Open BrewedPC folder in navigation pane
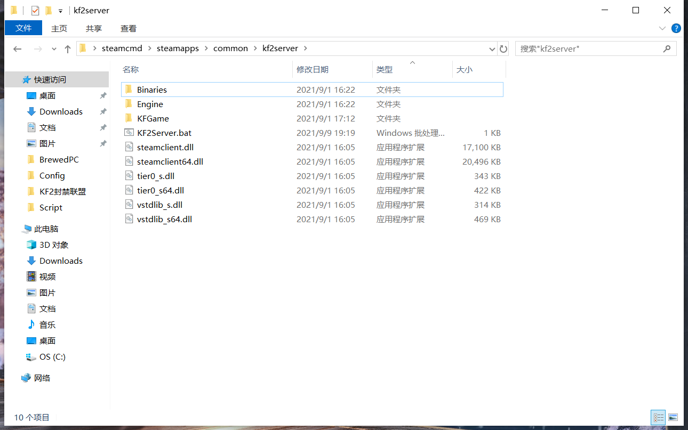 (59, 159)
